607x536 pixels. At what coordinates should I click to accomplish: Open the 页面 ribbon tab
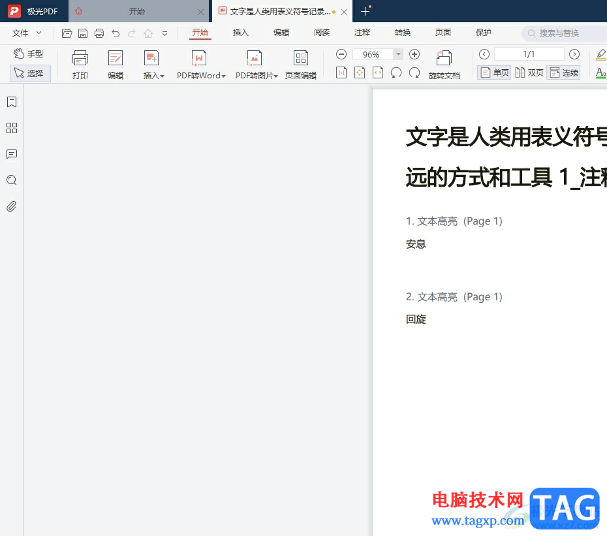(443, 33)
